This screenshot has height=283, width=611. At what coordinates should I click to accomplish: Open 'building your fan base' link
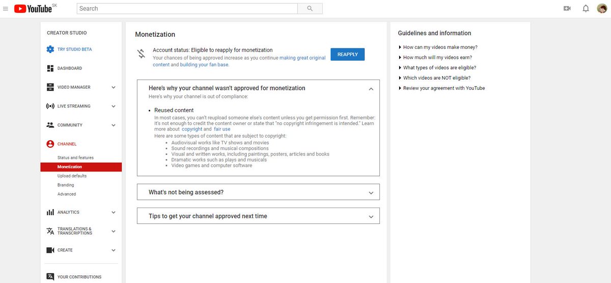point(204,65)
